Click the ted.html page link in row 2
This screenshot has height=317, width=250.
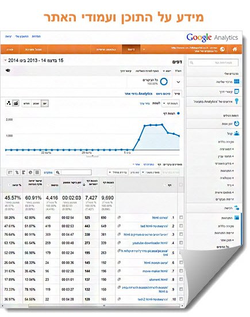tap(154, 226)
